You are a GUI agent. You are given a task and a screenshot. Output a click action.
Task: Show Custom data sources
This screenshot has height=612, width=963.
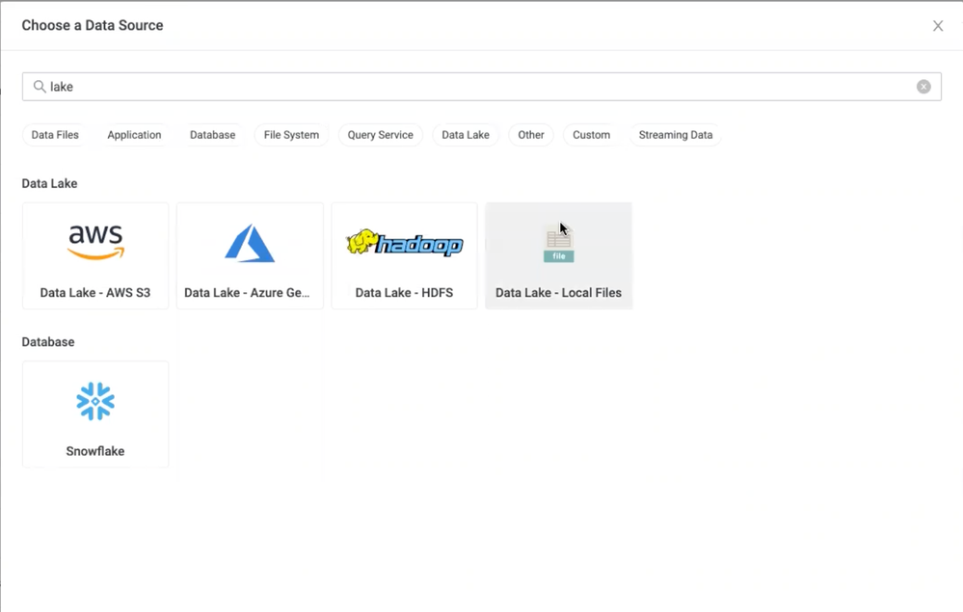pos(592,135)
